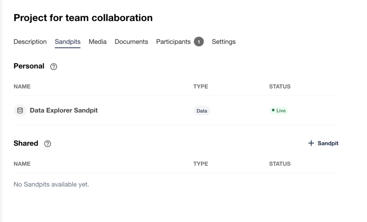Click the Data type tag
The image size is (367, 222).
click(202, 111)
